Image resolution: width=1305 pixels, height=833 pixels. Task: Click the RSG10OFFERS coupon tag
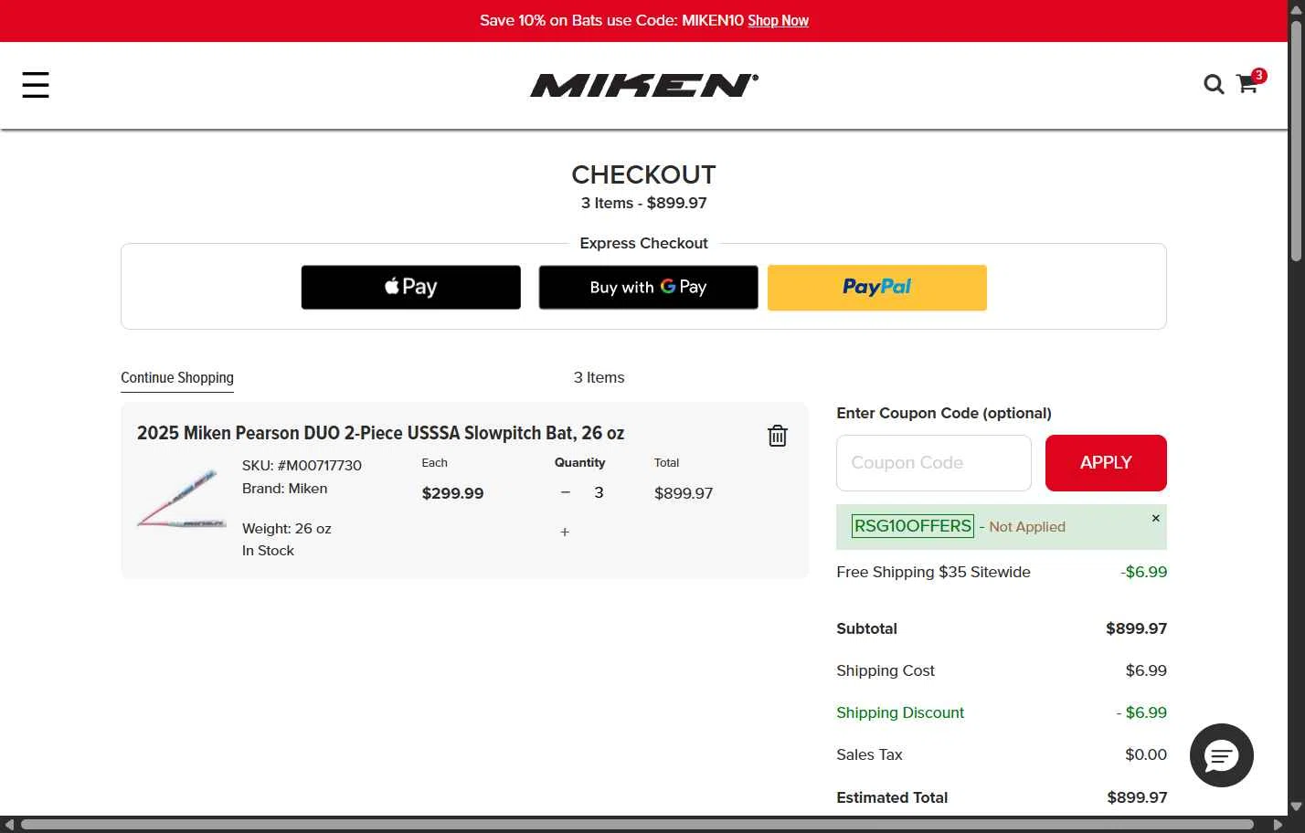[913, 526]
